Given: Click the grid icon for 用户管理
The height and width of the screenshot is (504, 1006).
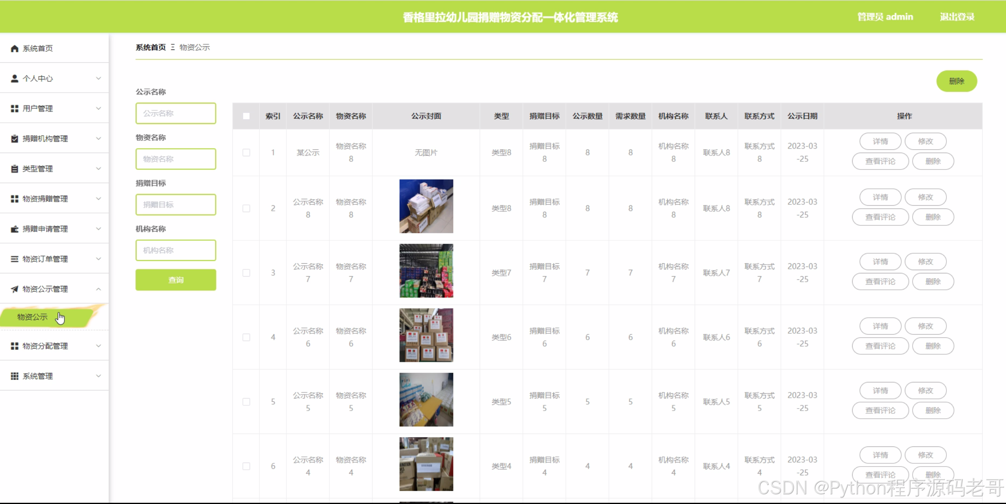Looking at the screenshot, I should (x=14, y=109).
